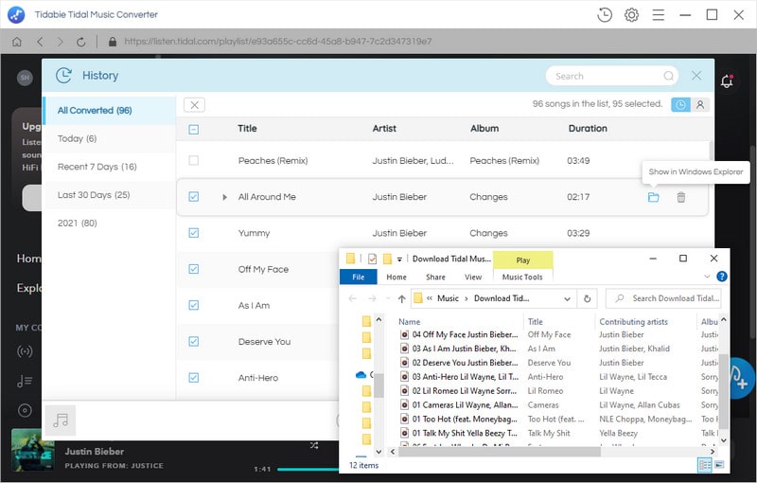
Task: Switch Explorer to large icons view
Action: click(719, 465)
